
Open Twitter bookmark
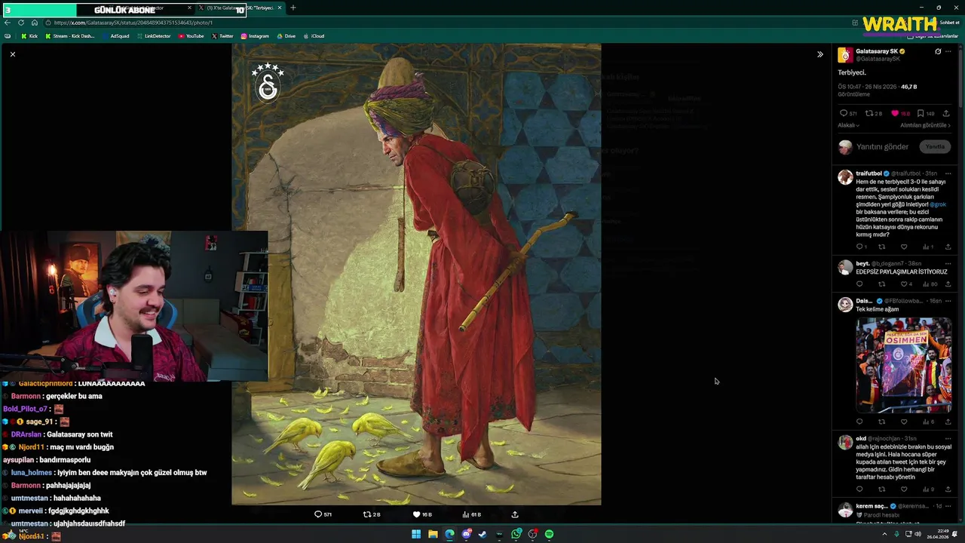222,36
